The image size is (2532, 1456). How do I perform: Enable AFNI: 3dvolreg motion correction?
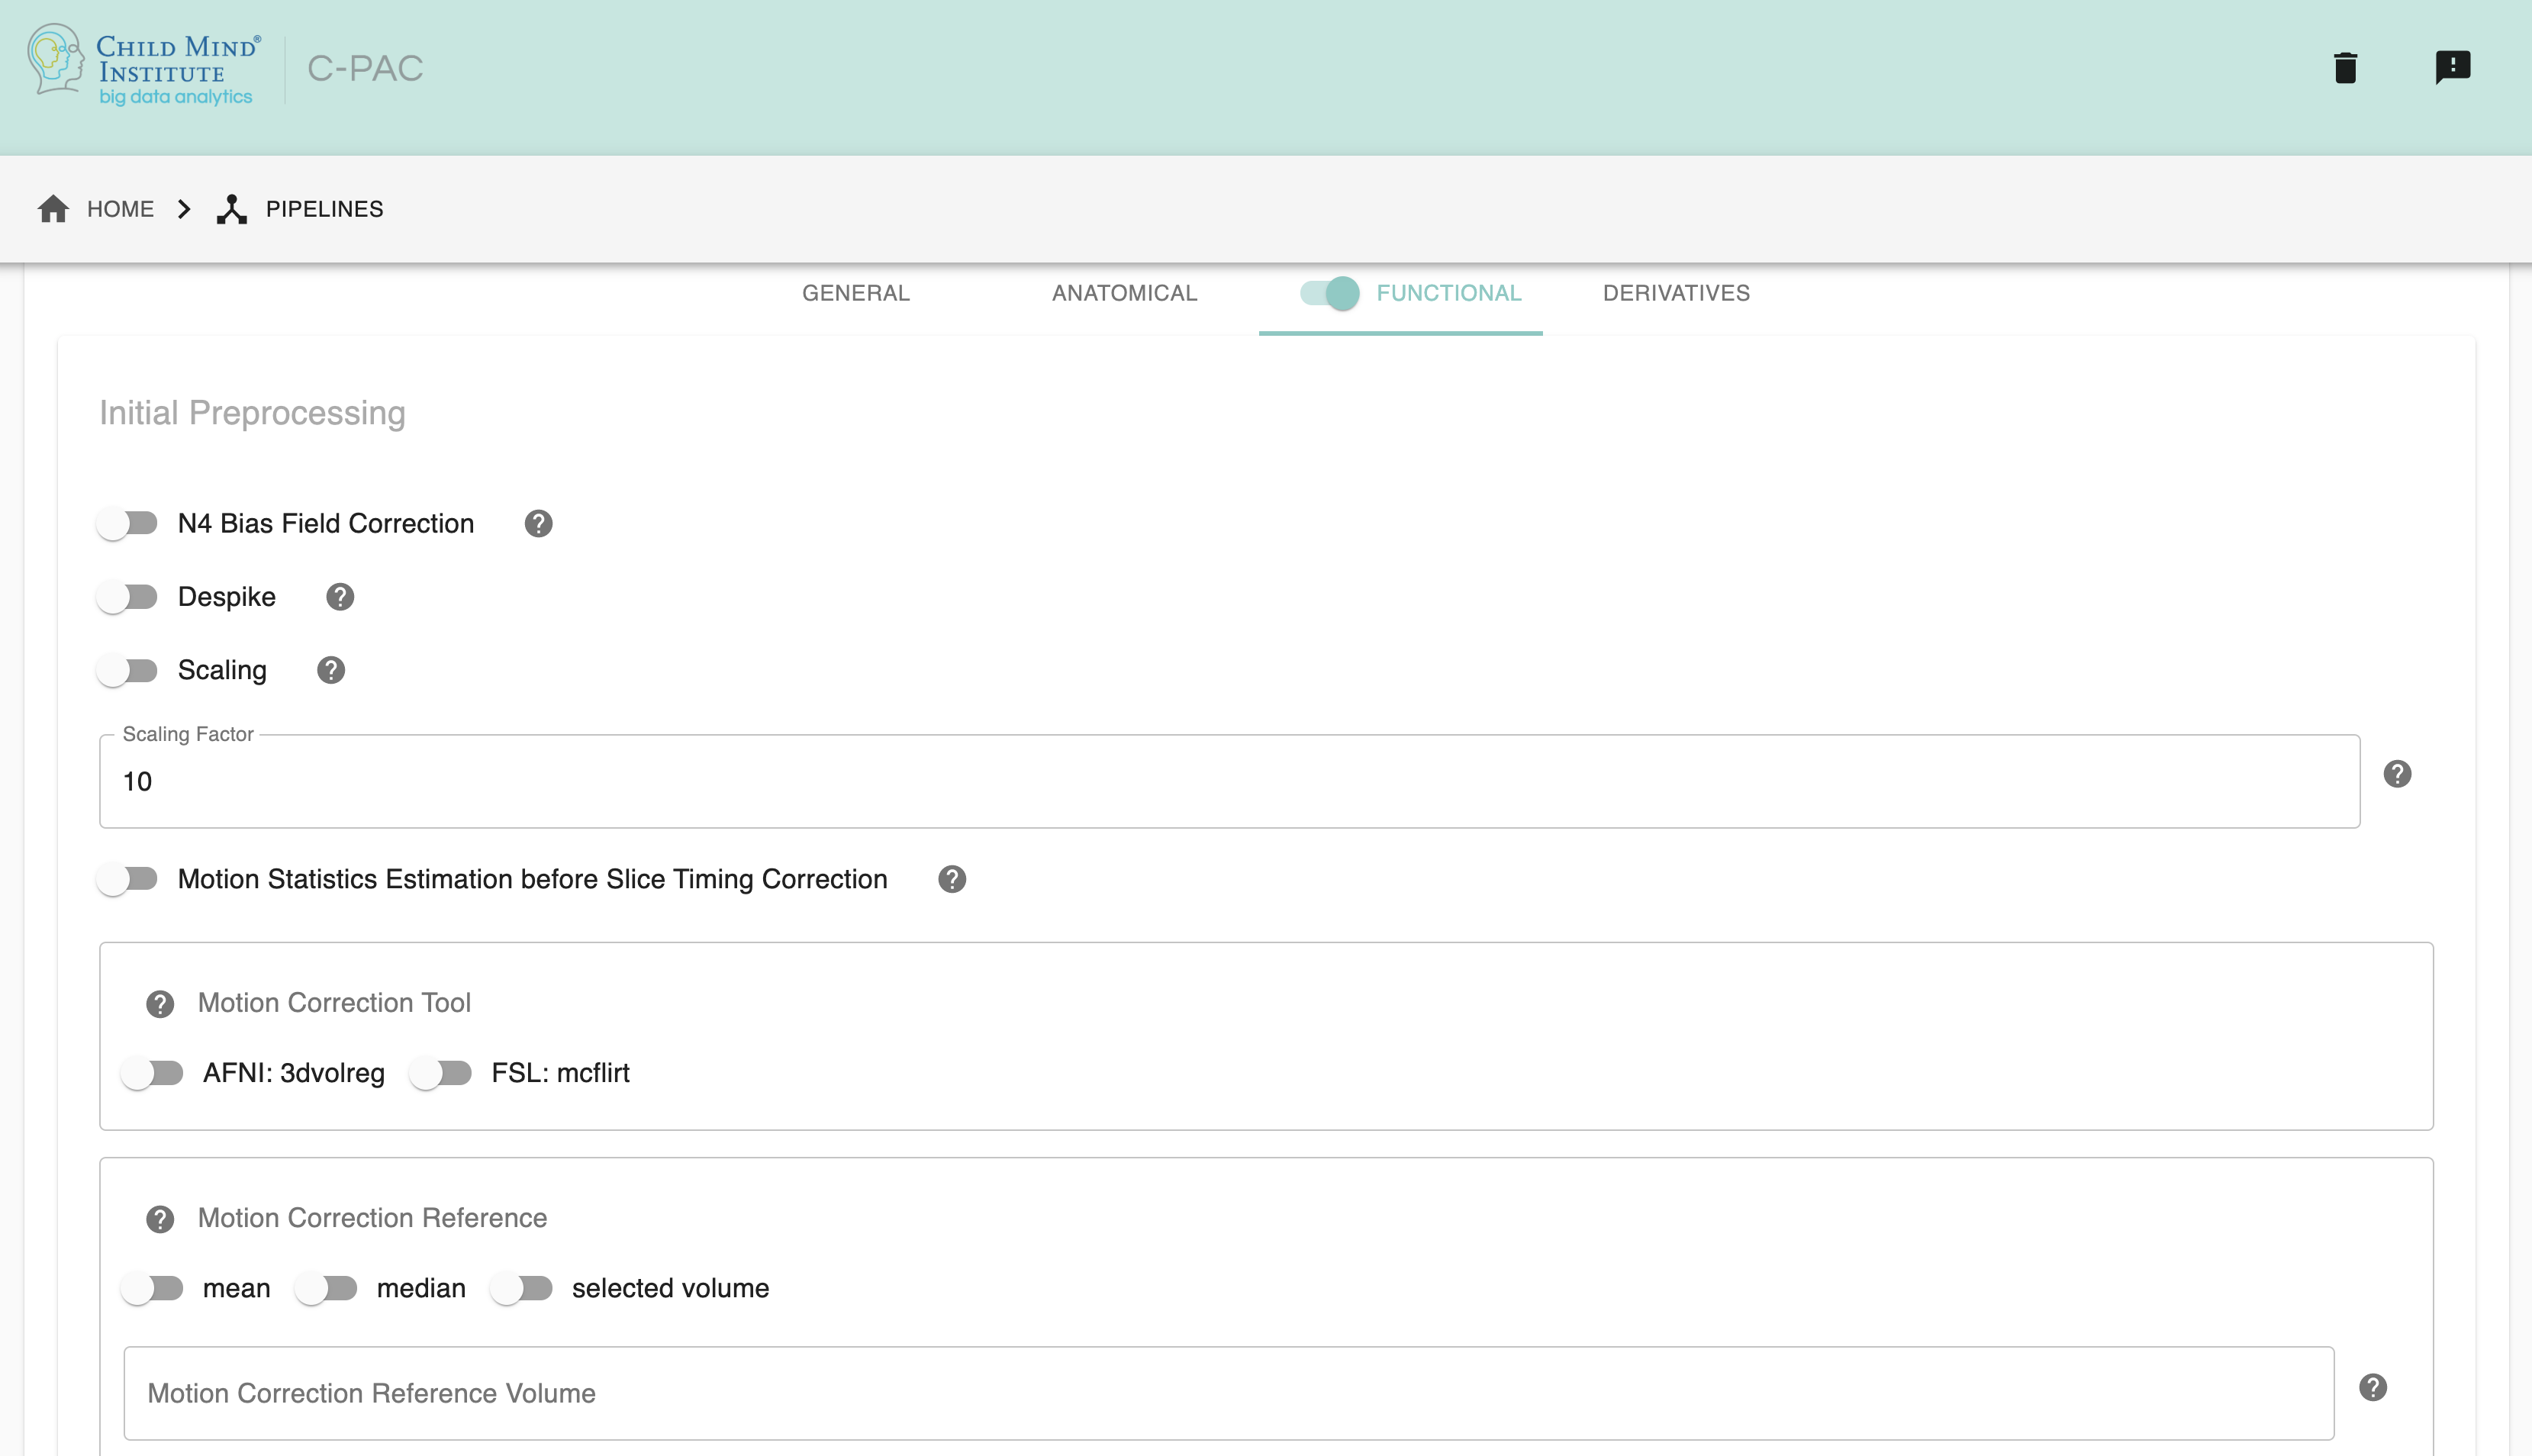pyautogui.click(x=153, y=1073)
